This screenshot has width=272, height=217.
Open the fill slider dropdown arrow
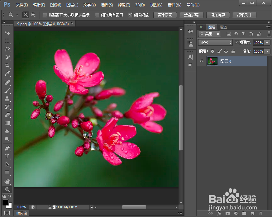(x=267, y=51)
